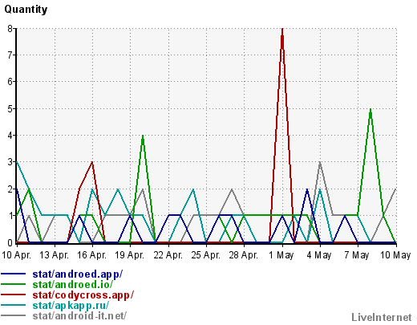Image resolution: width=417 pixels, height=325 pixels.
Task: Click the red peak of 8 near 1 May
Action: (282, 30)
